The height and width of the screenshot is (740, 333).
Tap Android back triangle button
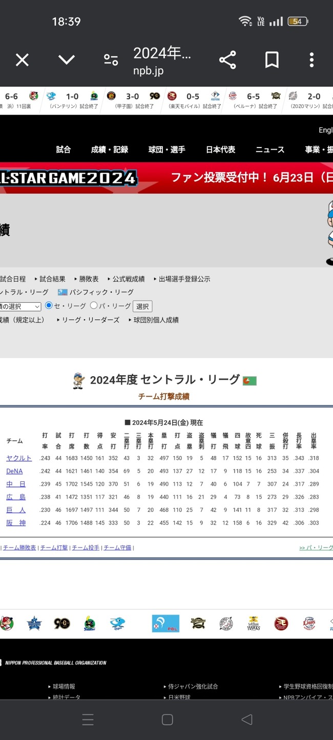click(246, 720)
